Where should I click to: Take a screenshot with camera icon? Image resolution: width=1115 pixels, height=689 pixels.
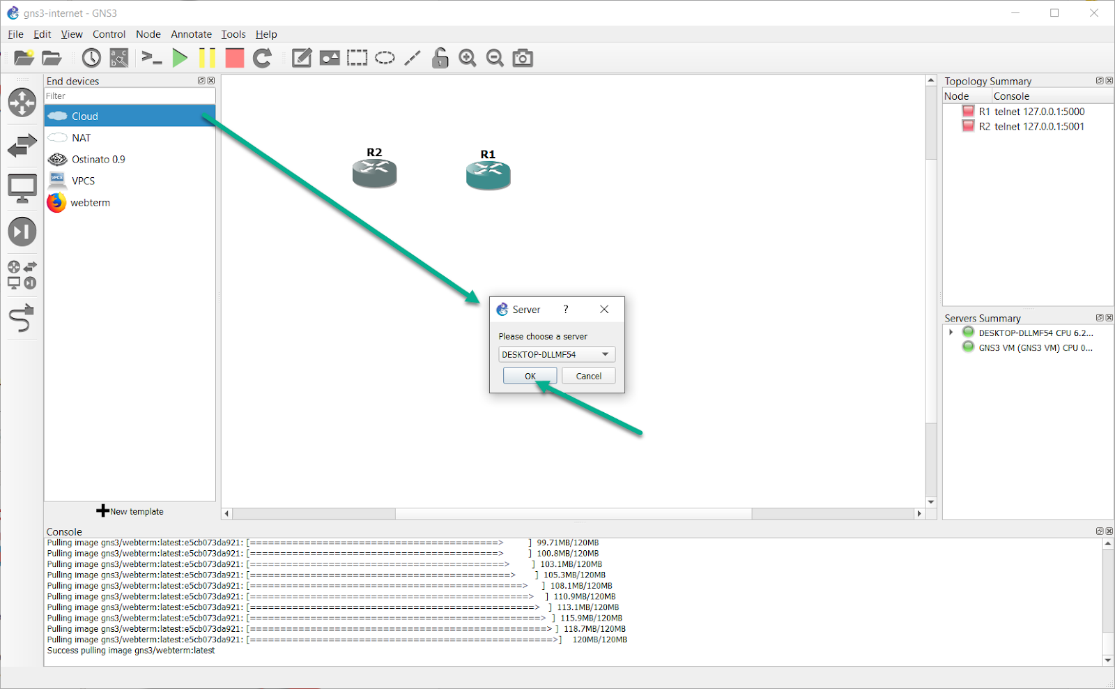(523, 58)
